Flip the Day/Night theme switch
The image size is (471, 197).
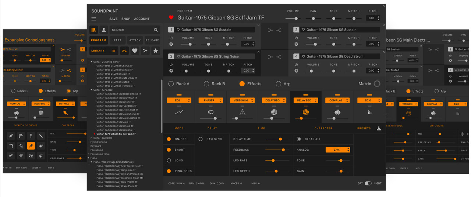point(368,183)
